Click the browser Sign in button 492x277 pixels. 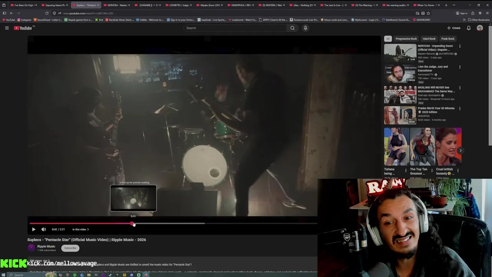pos(462,13)
